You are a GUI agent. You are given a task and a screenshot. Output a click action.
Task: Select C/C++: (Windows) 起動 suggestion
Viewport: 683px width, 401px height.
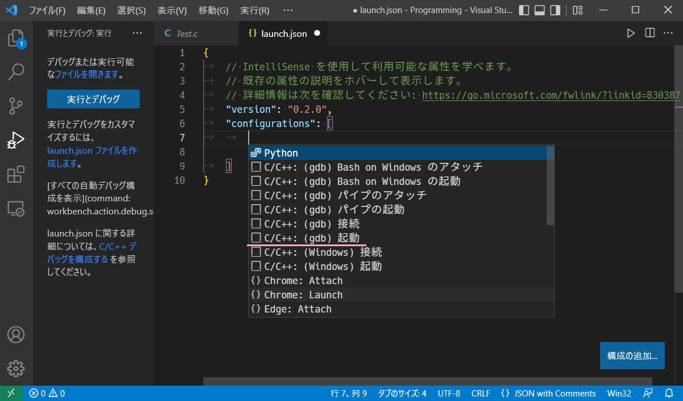pyautogui.click(x=397, y=267)
